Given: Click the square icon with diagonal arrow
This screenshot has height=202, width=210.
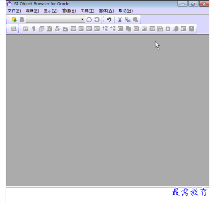Looking at the screenshot, I should click(x=144, y=29).
